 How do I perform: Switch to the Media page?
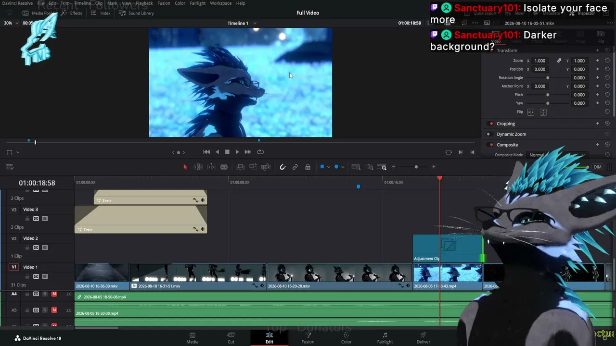(192, 338)
